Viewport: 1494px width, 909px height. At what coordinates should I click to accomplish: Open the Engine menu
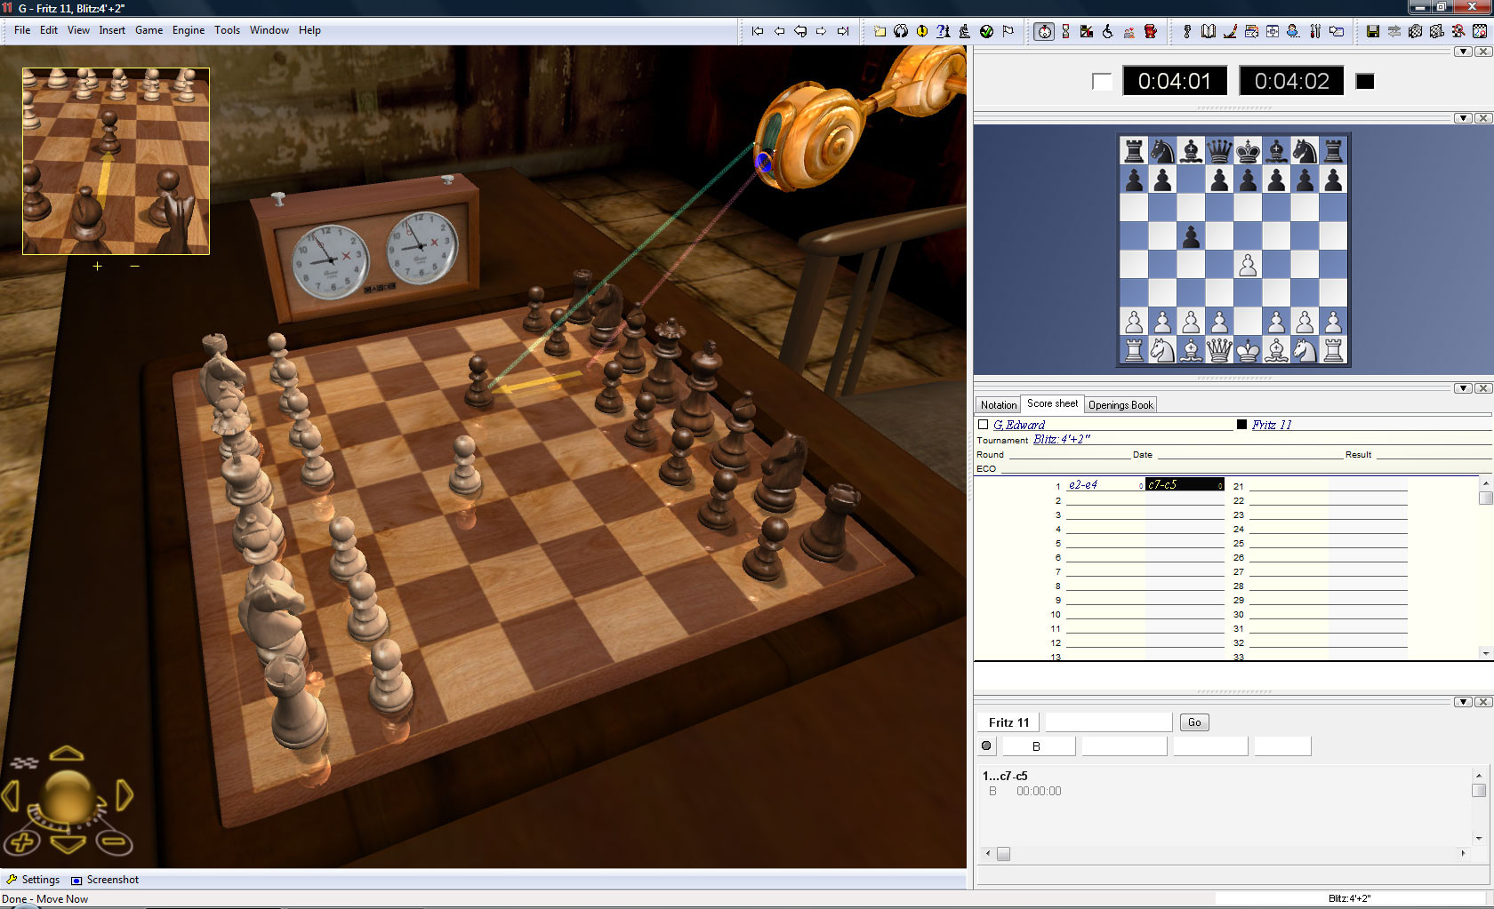(x=189, y=30)
